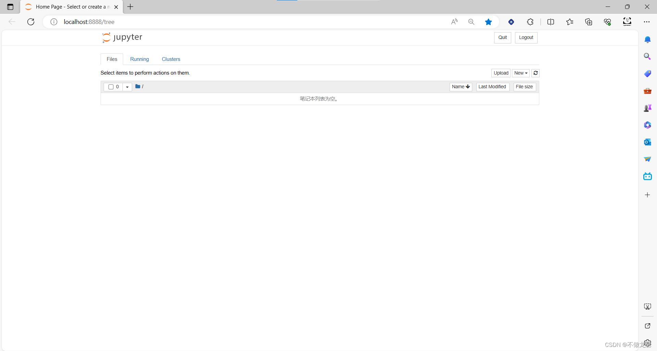This screenshot has height=351, width=657.
Task: Click the Upload button
Action: [501, 73]
